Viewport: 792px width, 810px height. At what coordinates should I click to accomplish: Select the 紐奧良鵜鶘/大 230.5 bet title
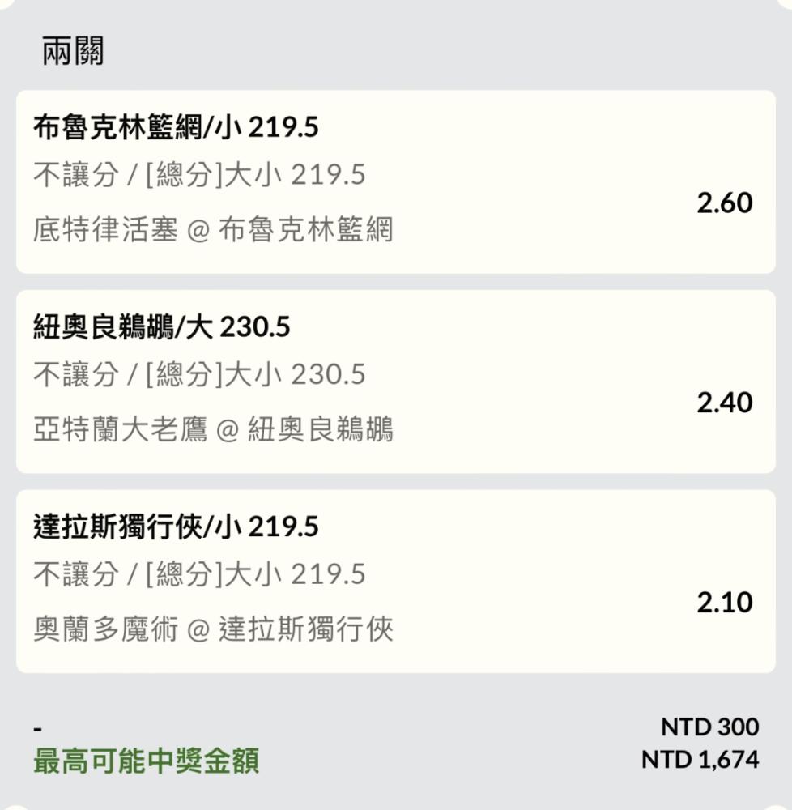(x=162, y=327)
